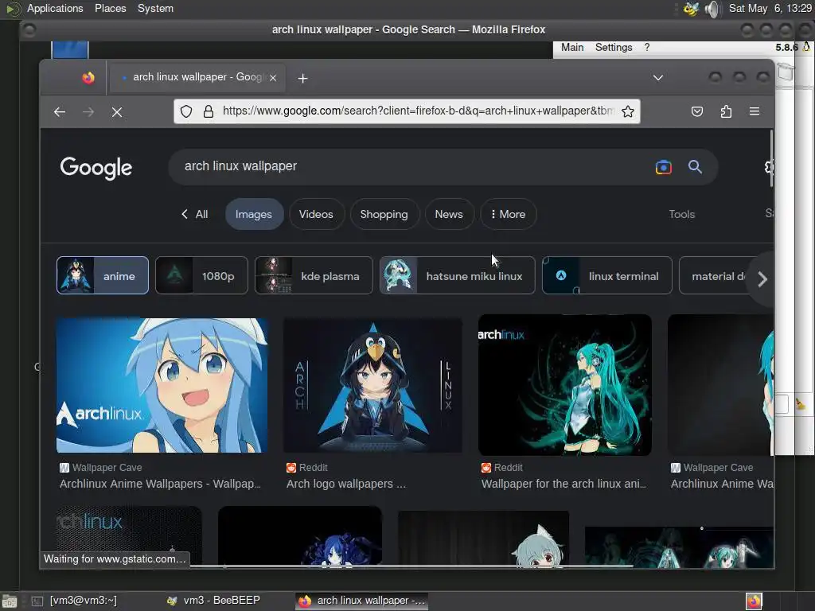Click the show desktop icon in bottom panel

coord(9,601)
